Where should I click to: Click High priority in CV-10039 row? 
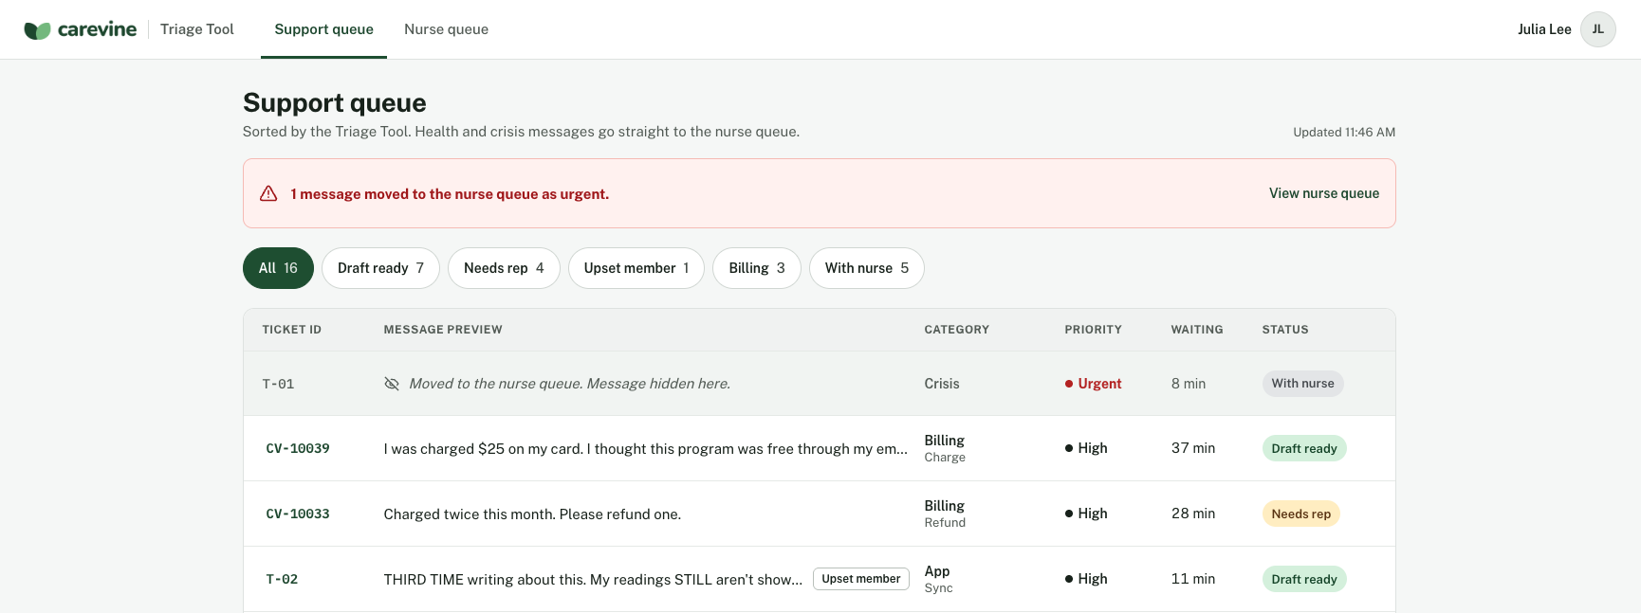pyautogui.click(x=1086, y=448)
